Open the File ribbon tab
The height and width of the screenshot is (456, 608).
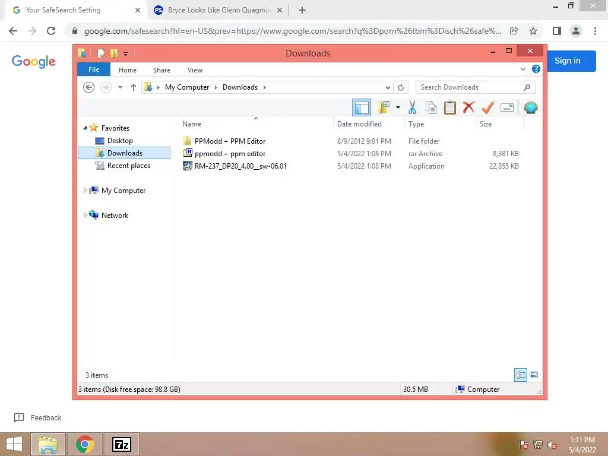click(x=94, y=69)
